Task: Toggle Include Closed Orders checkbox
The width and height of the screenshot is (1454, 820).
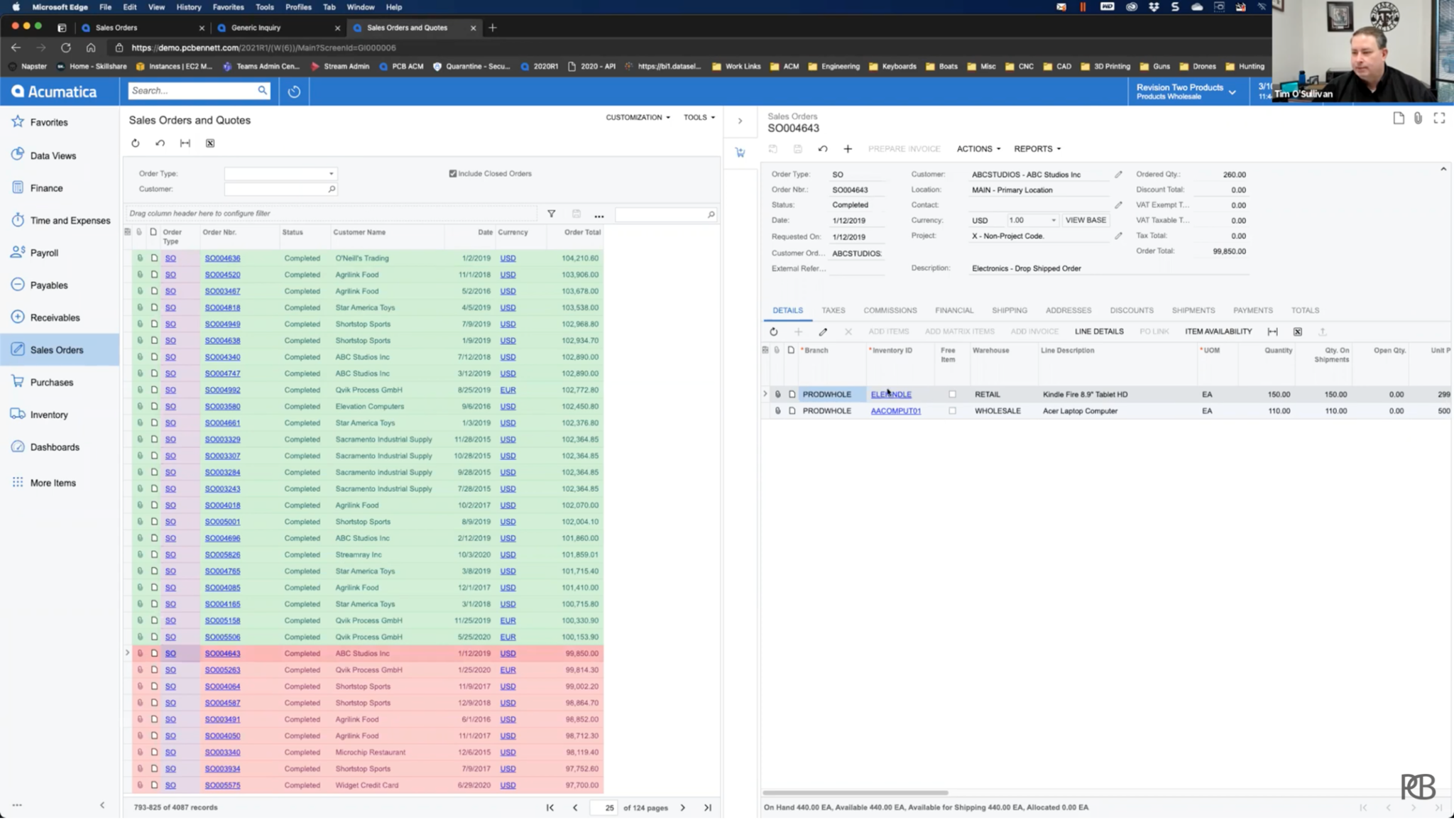Action: point(452,173)
